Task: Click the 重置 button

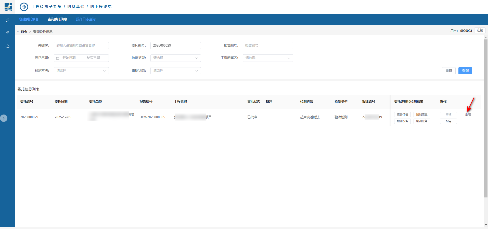Action: click(448, 71)
